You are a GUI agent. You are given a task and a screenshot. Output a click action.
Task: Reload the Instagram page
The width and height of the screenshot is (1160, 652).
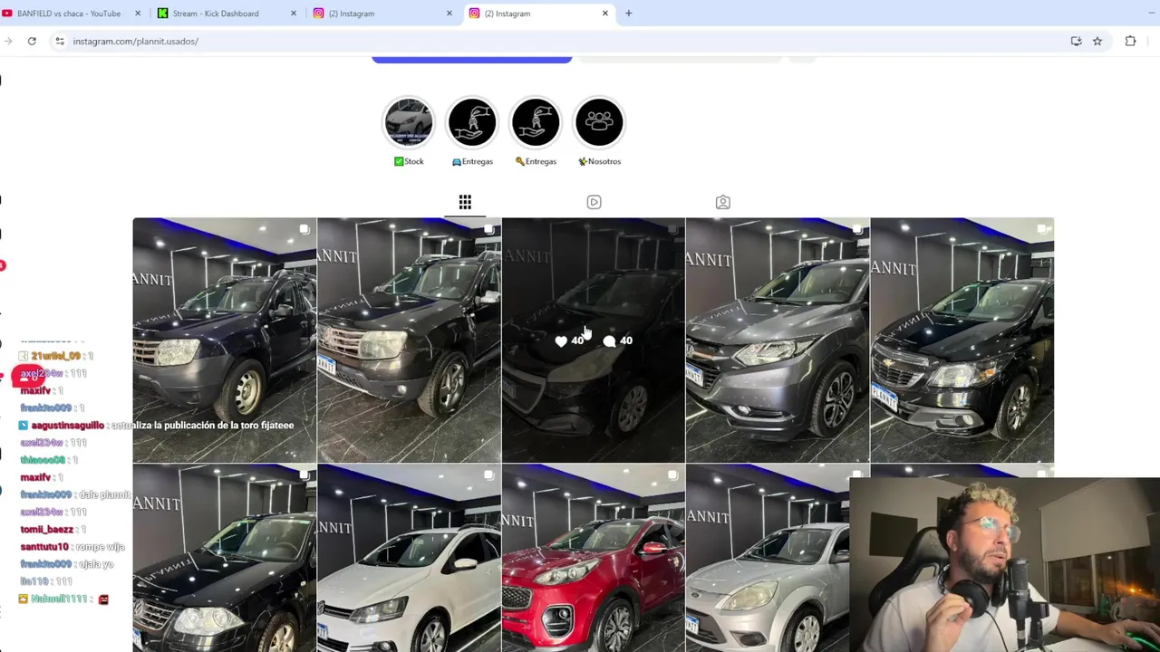[32, 41]
